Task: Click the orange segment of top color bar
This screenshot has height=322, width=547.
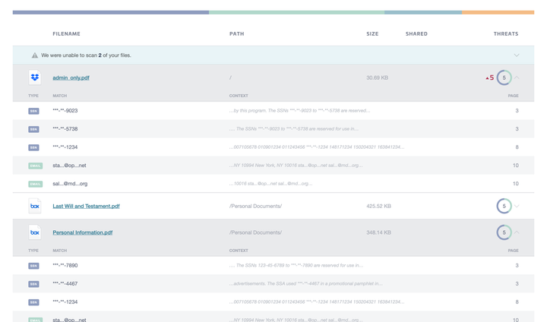Action: [x=498, y=12]
